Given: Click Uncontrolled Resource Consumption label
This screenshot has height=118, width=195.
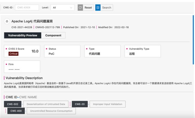Looking at the screenshot, I should [x=51, y=111].
